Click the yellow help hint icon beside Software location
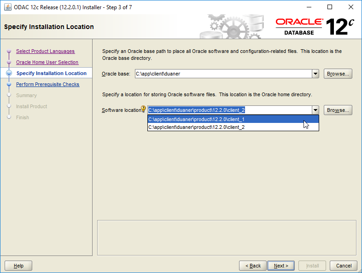362x273 pixels. coord(143,109)
